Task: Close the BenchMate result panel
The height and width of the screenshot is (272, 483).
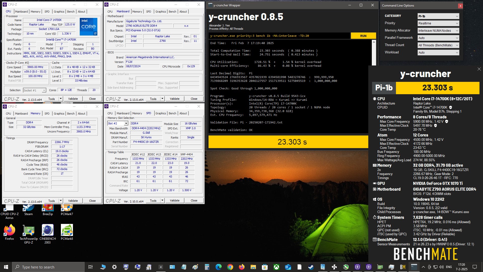Action: 479,69
